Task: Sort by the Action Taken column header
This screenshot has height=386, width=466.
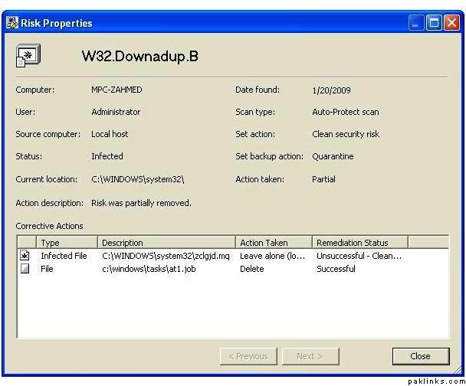Action: (x=273, y=243)
